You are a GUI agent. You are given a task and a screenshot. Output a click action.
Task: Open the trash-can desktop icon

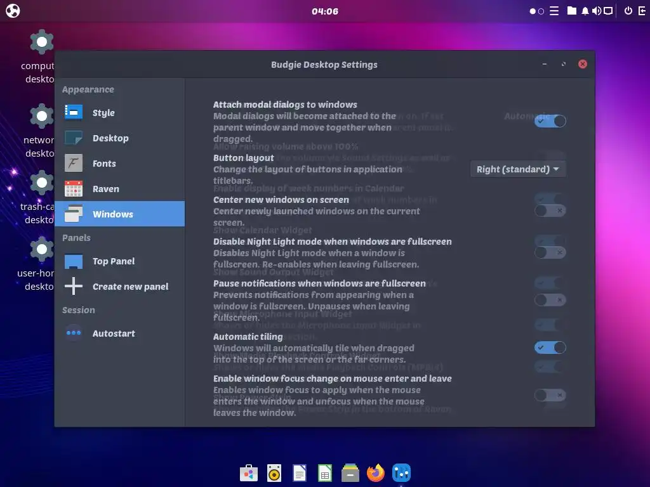(x=41, y=183)
